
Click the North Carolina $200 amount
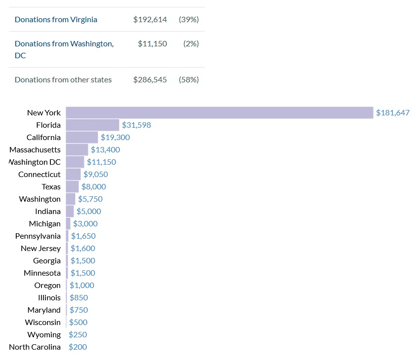[x=77, y=347]
